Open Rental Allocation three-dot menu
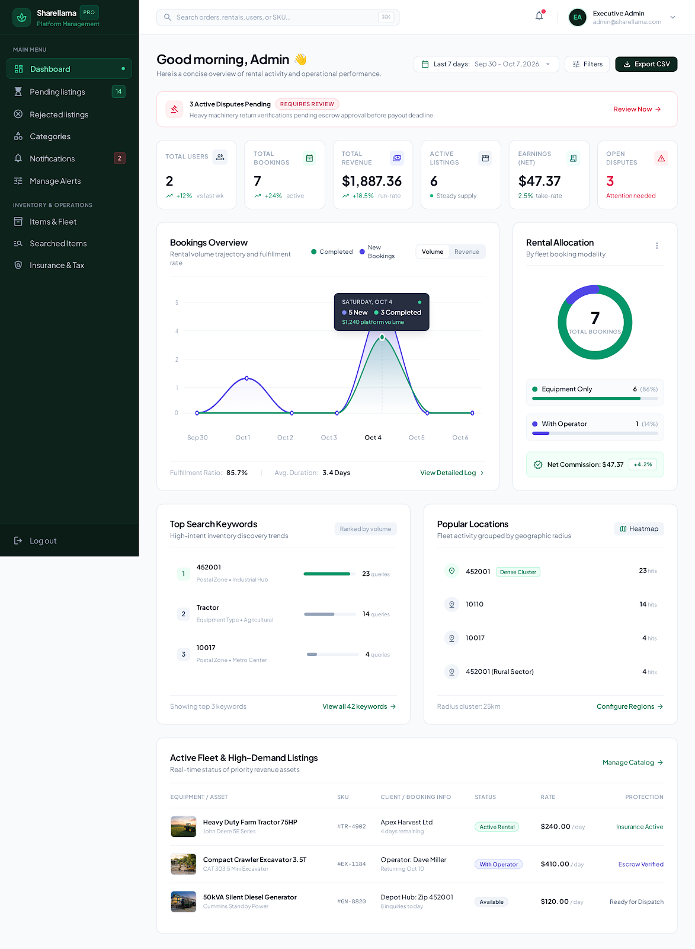Viewport: 695px width, 949px height. (656, 246)
